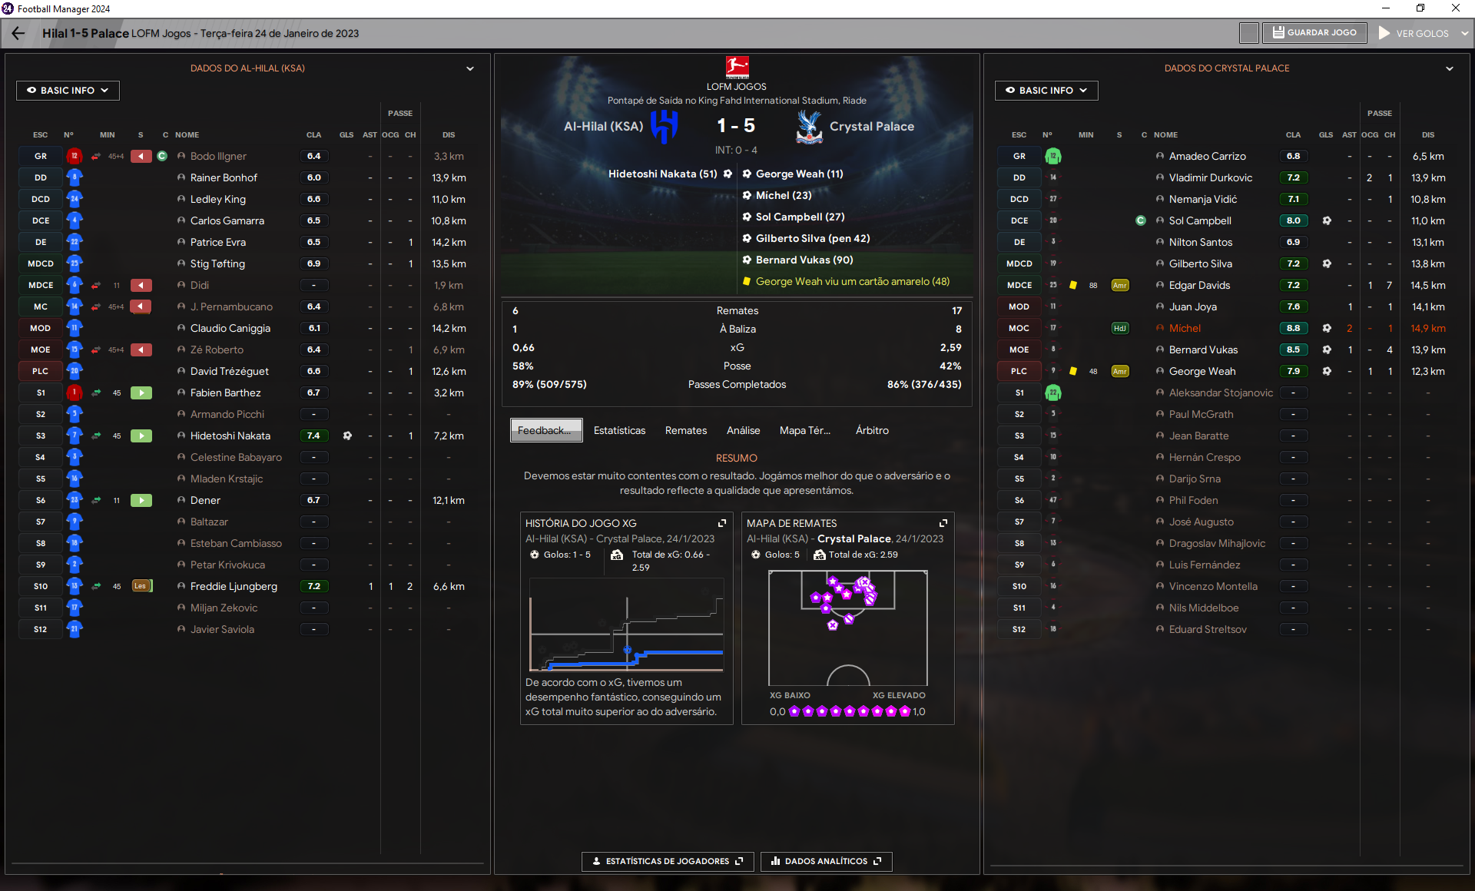Screen dimensions: 1475x891
Task: Click Bodo Illgner's captain badge icon
Action: pos(162,156)
